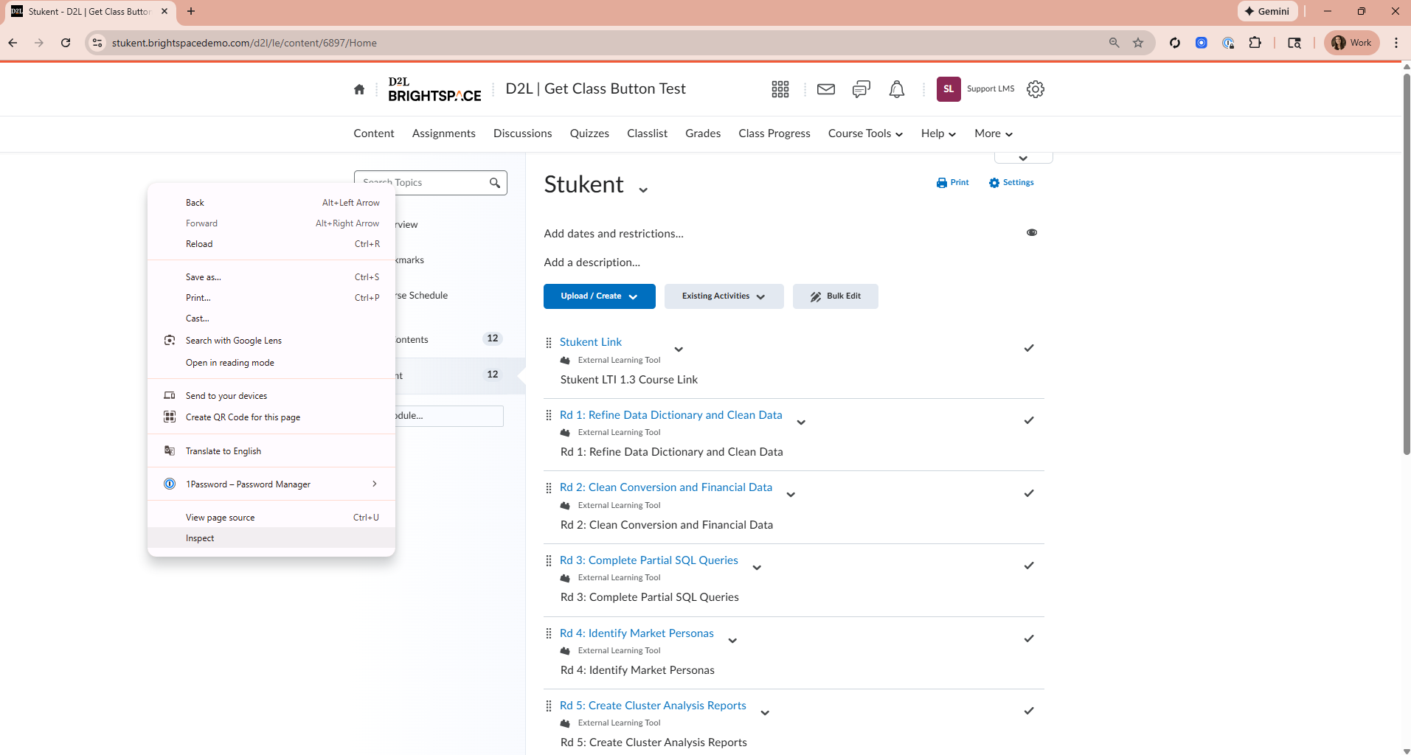Click the My Home house icon
Viewport: 1411px width, 755px height.
tap(359, 89)
